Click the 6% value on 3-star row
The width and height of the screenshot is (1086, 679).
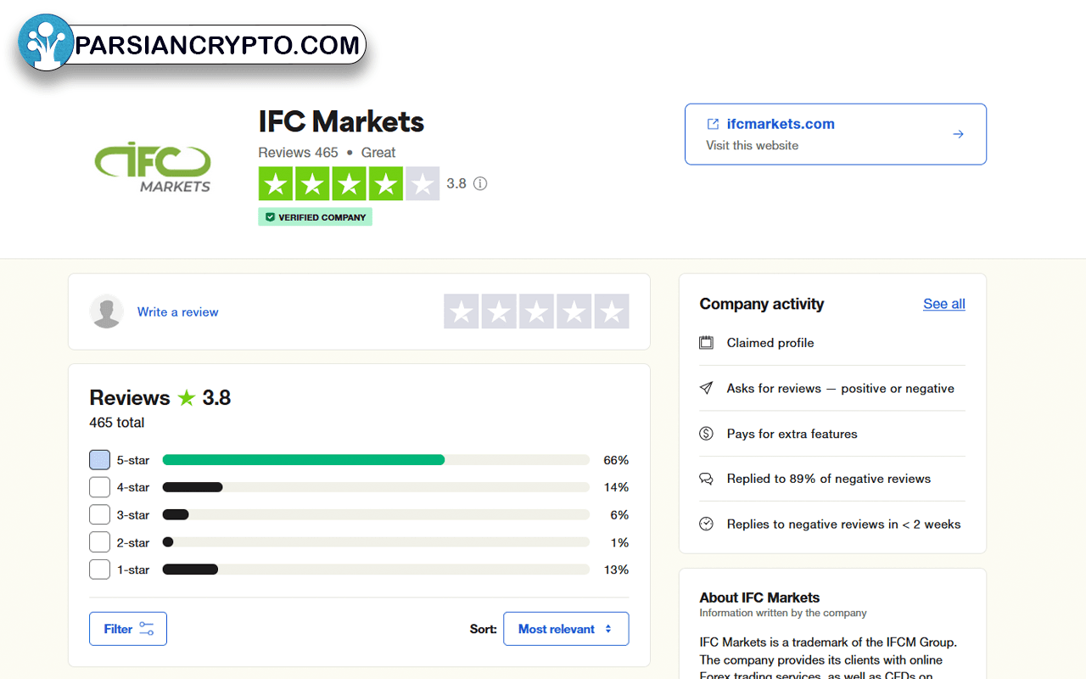coord(619,515)
